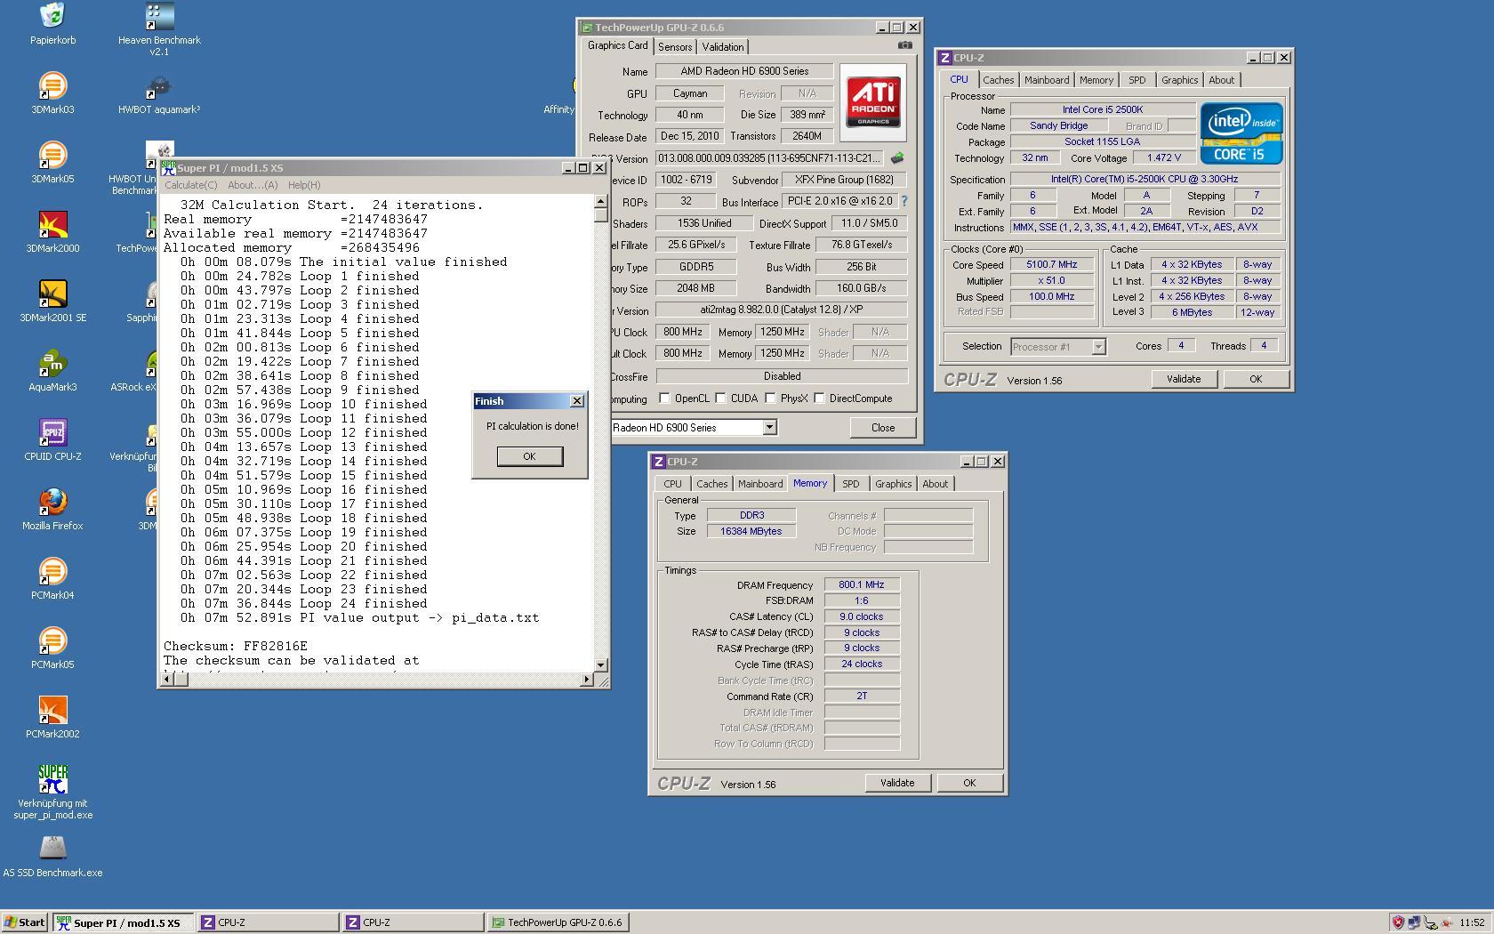Toggle the OpenCL checkbox in GPU-Z
This screenshot has height=934, width=1494.
tap(664, 399)
